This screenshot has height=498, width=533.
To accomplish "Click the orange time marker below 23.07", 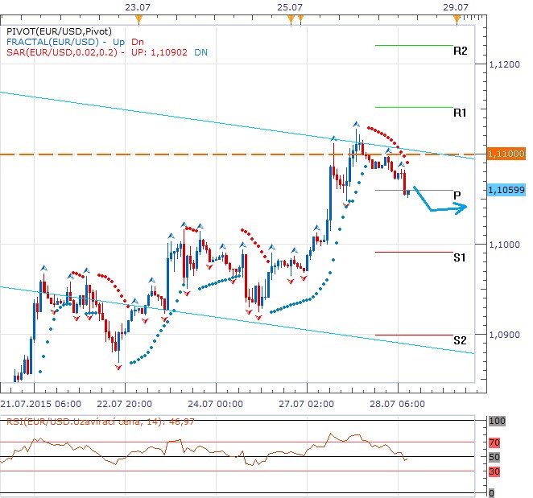I will point(138,20).
